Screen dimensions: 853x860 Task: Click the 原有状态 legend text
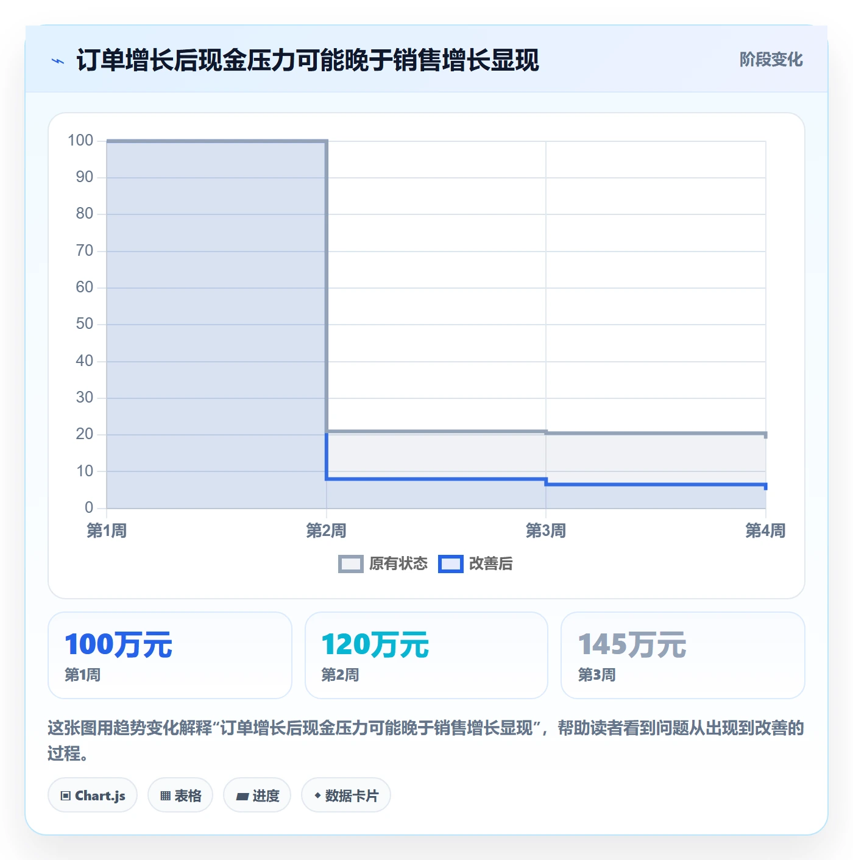[398, 564]
